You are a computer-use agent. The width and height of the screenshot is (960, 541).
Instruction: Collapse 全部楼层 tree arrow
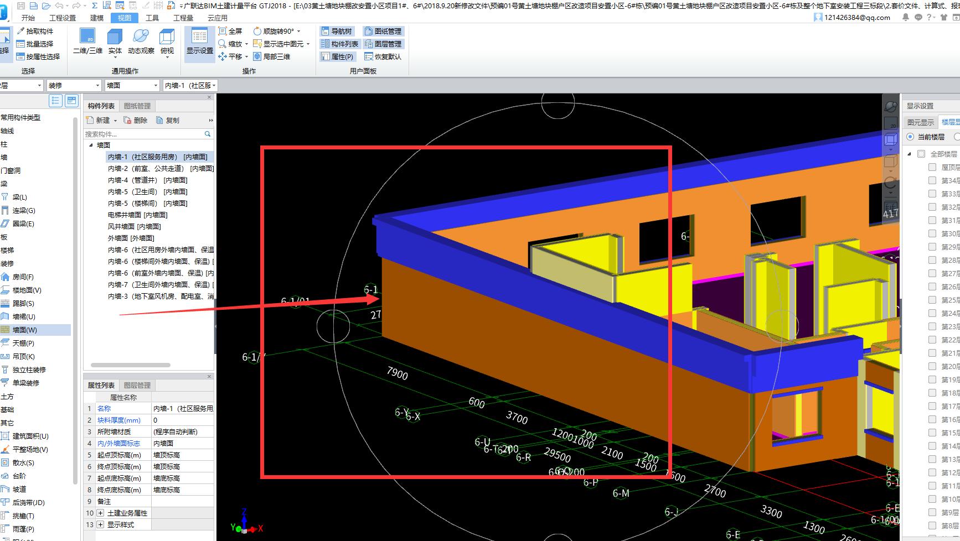pos(909,154)
